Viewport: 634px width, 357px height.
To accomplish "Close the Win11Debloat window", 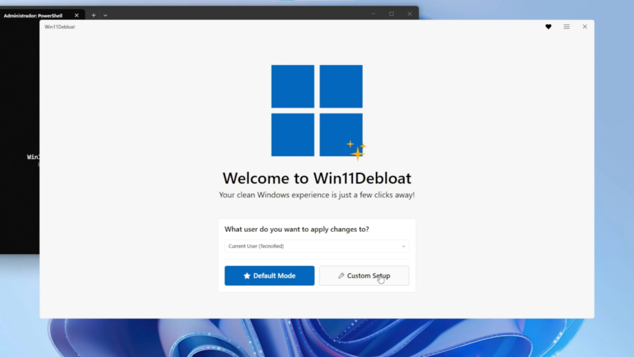I will (x=584, y=27).
